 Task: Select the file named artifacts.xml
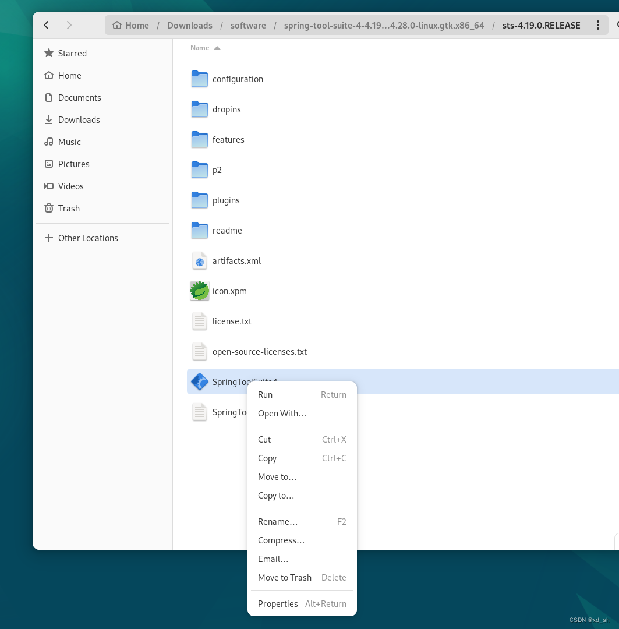236,261
